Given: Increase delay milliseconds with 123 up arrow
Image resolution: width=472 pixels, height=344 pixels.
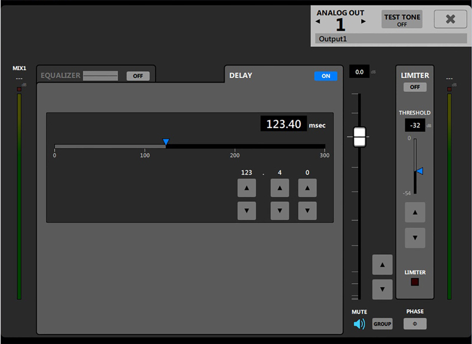Looking at the screenshot, I should tap(247, 188).
